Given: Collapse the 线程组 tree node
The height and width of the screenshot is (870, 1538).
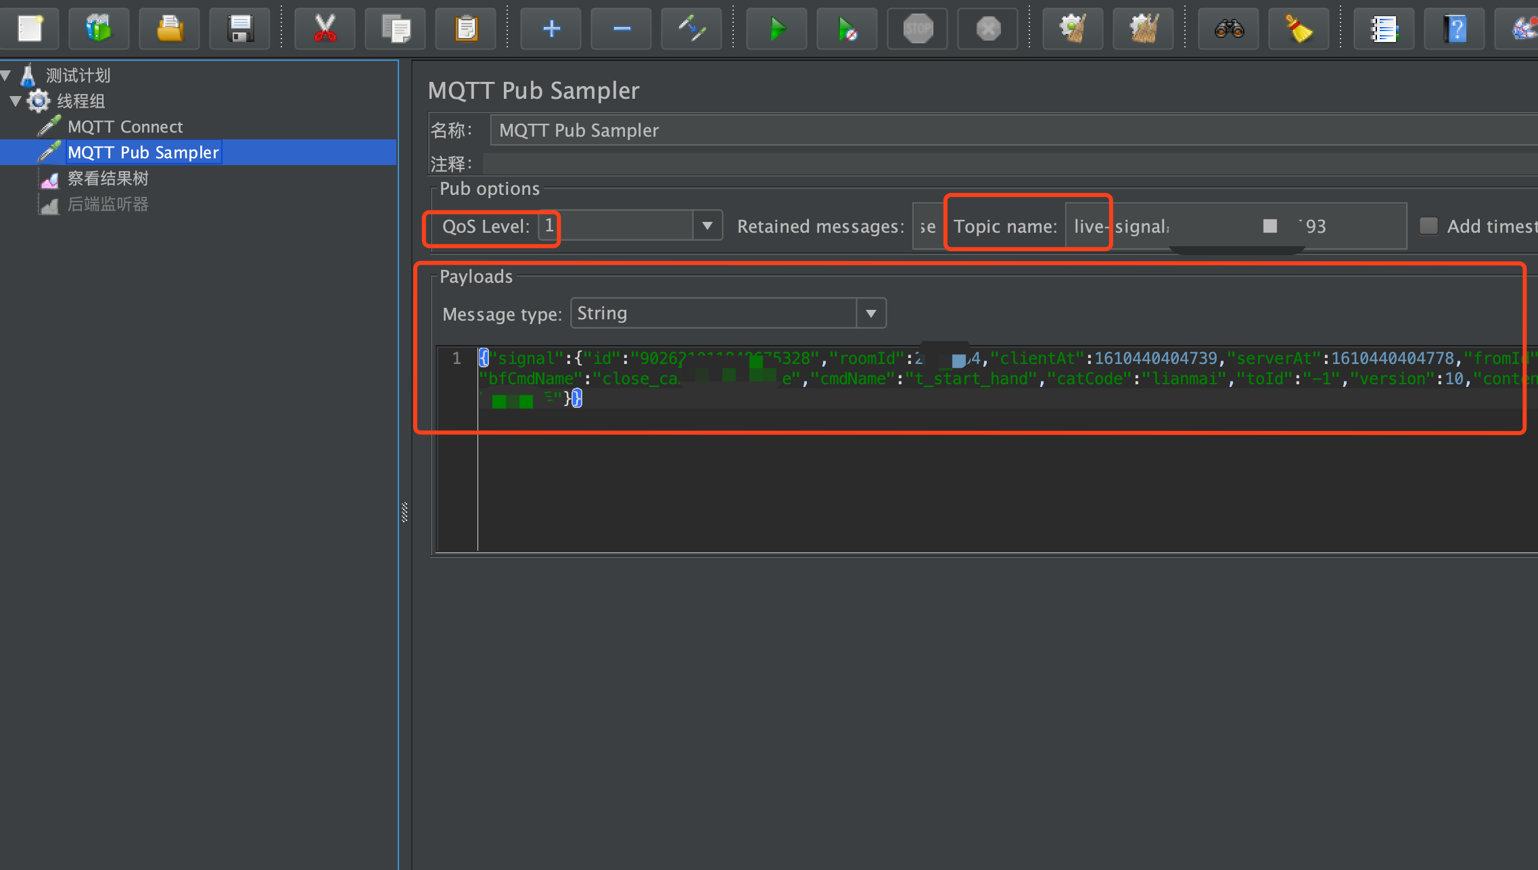Looking at the screenshot, I should tap(16, 101).
